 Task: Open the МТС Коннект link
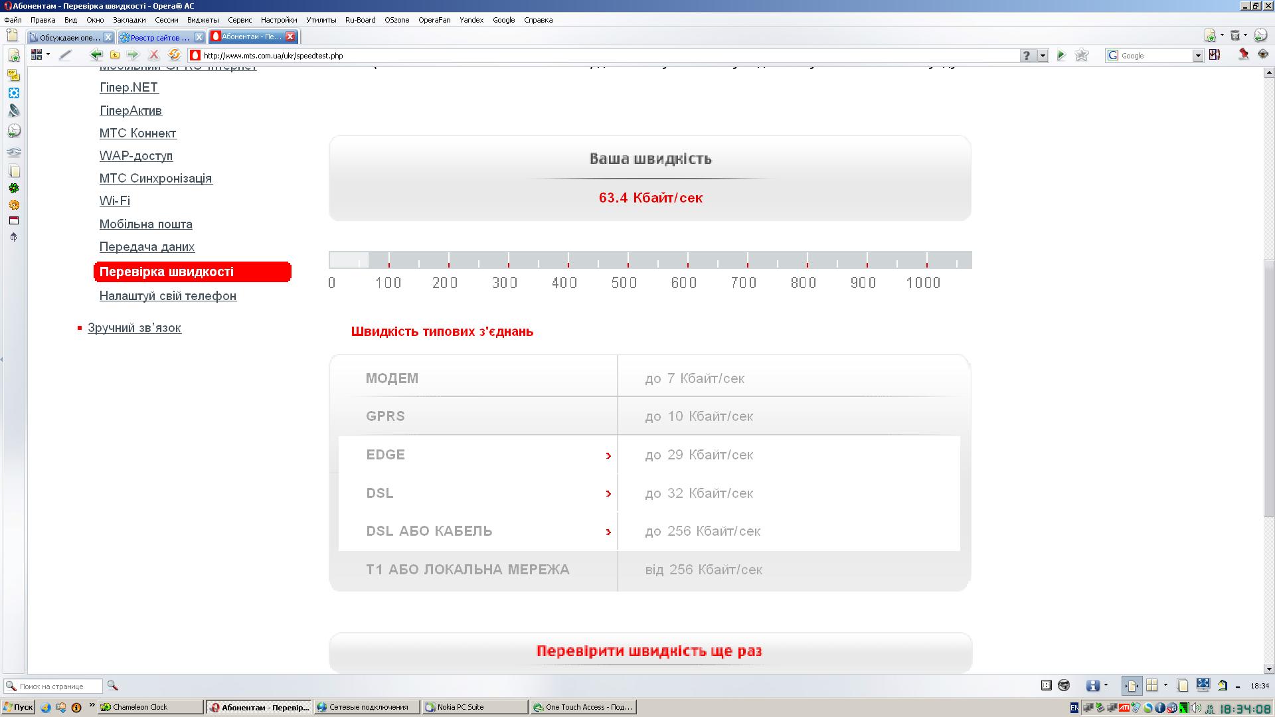click(137, 133)
